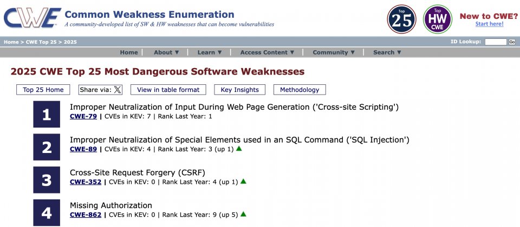Click the rank 3 number tile
The height and width of the screenshot is (227, 520).
[x=47, y=180]
